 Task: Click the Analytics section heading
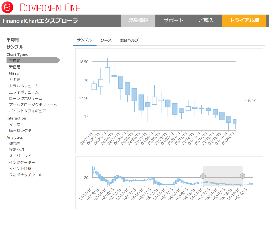(x=14, y=137)
